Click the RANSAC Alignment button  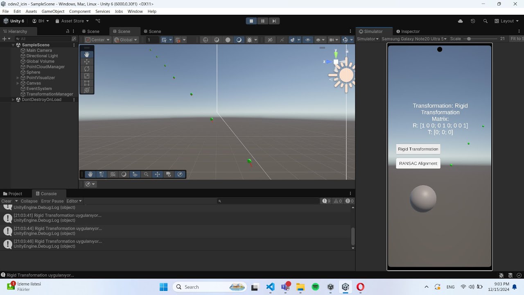[418, 163]
